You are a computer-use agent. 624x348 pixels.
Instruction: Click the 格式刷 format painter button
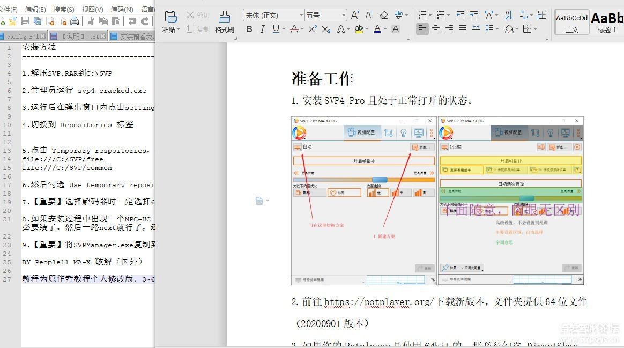(x=225, y=21)
